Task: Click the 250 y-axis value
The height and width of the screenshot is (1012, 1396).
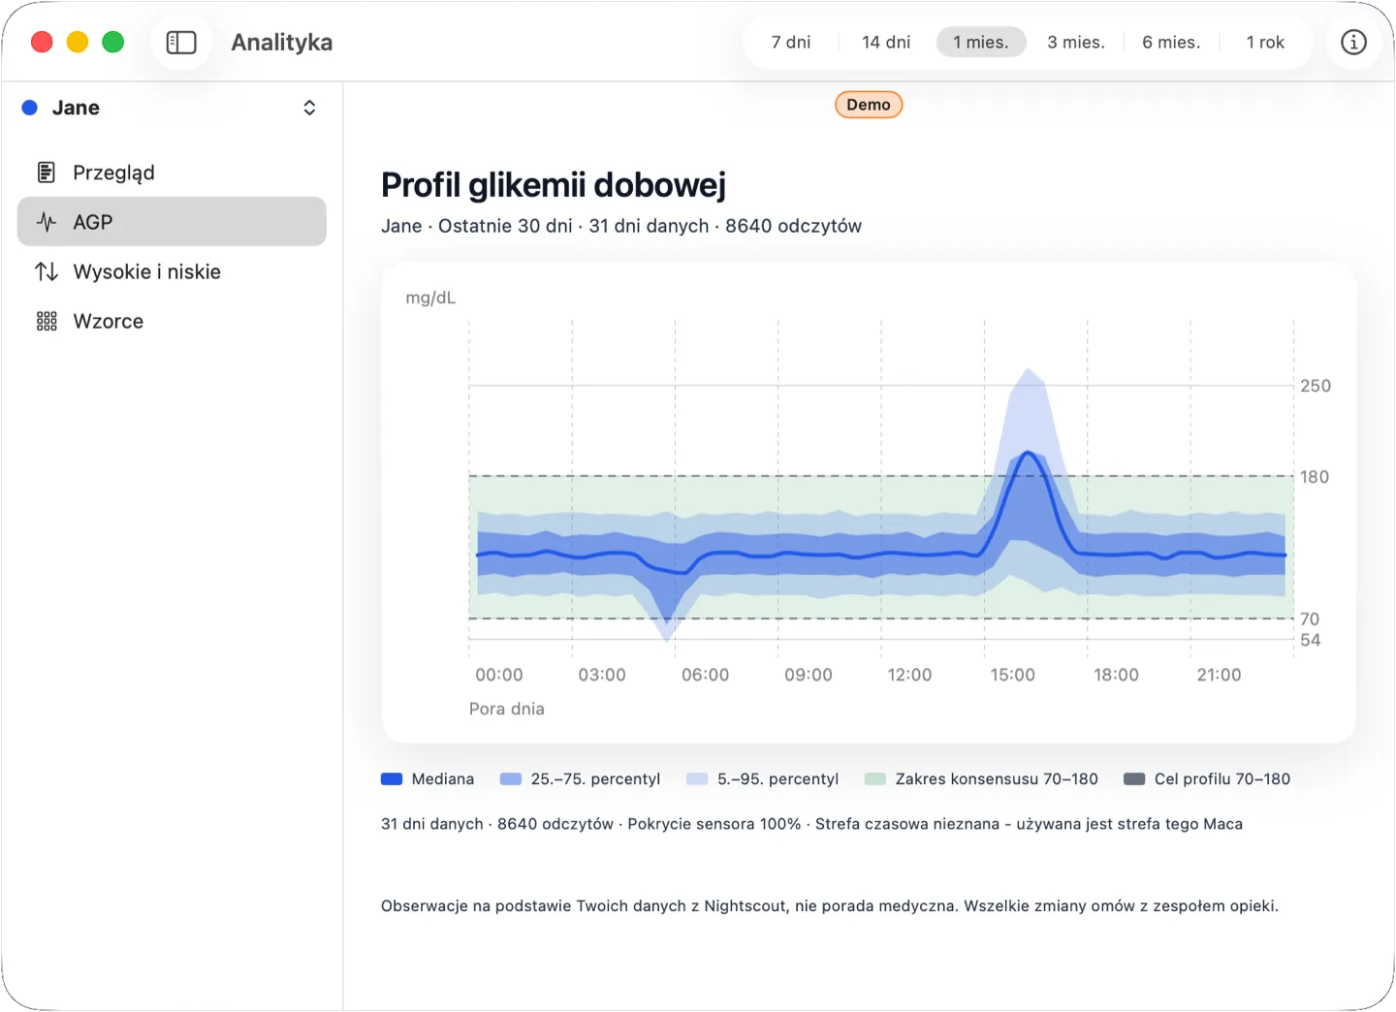Action: point(1316,386)
